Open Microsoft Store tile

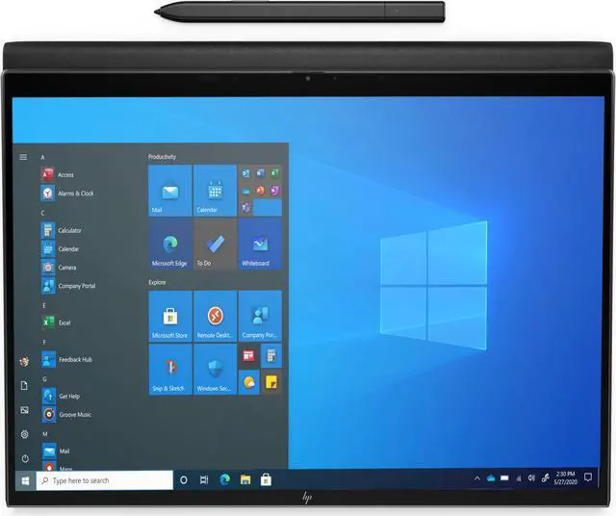[169, 317]
